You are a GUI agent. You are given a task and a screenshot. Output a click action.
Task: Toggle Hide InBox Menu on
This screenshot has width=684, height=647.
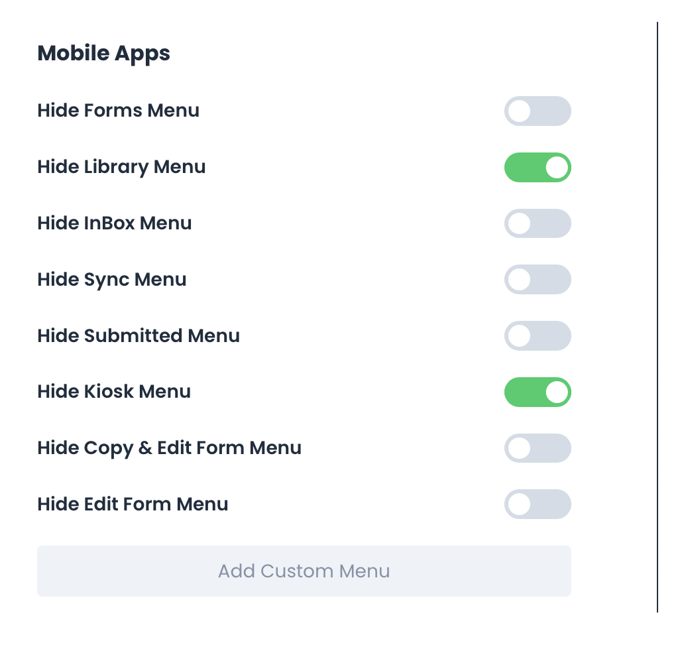tap(538, 223)
